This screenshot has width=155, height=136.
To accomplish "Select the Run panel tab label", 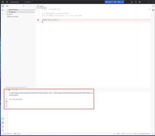I will click(9, 90).
